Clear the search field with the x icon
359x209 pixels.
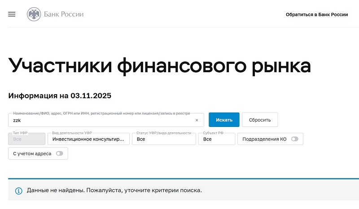click(x=197, y=120)
